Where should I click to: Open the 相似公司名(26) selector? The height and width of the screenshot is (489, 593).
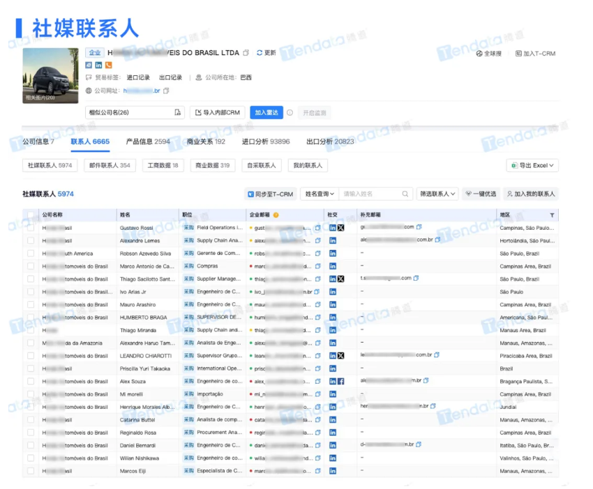(135, 113)
